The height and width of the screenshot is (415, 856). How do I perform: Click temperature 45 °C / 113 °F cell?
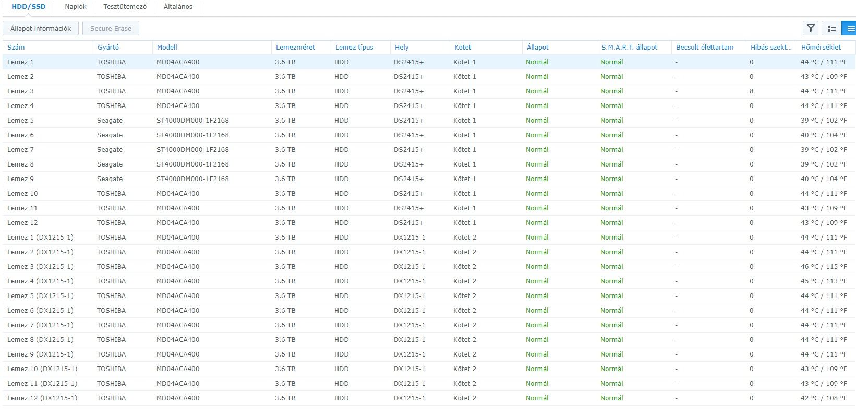pyautogui.click(x=824, y=281)
